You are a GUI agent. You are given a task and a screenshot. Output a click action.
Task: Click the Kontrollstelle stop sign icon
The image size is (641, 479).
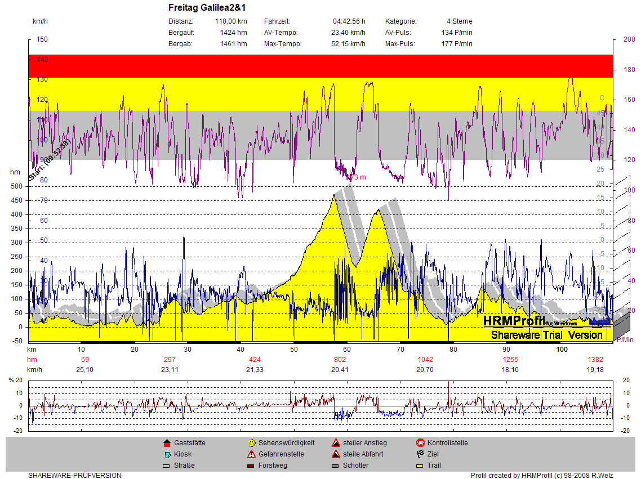pos(420,443)
